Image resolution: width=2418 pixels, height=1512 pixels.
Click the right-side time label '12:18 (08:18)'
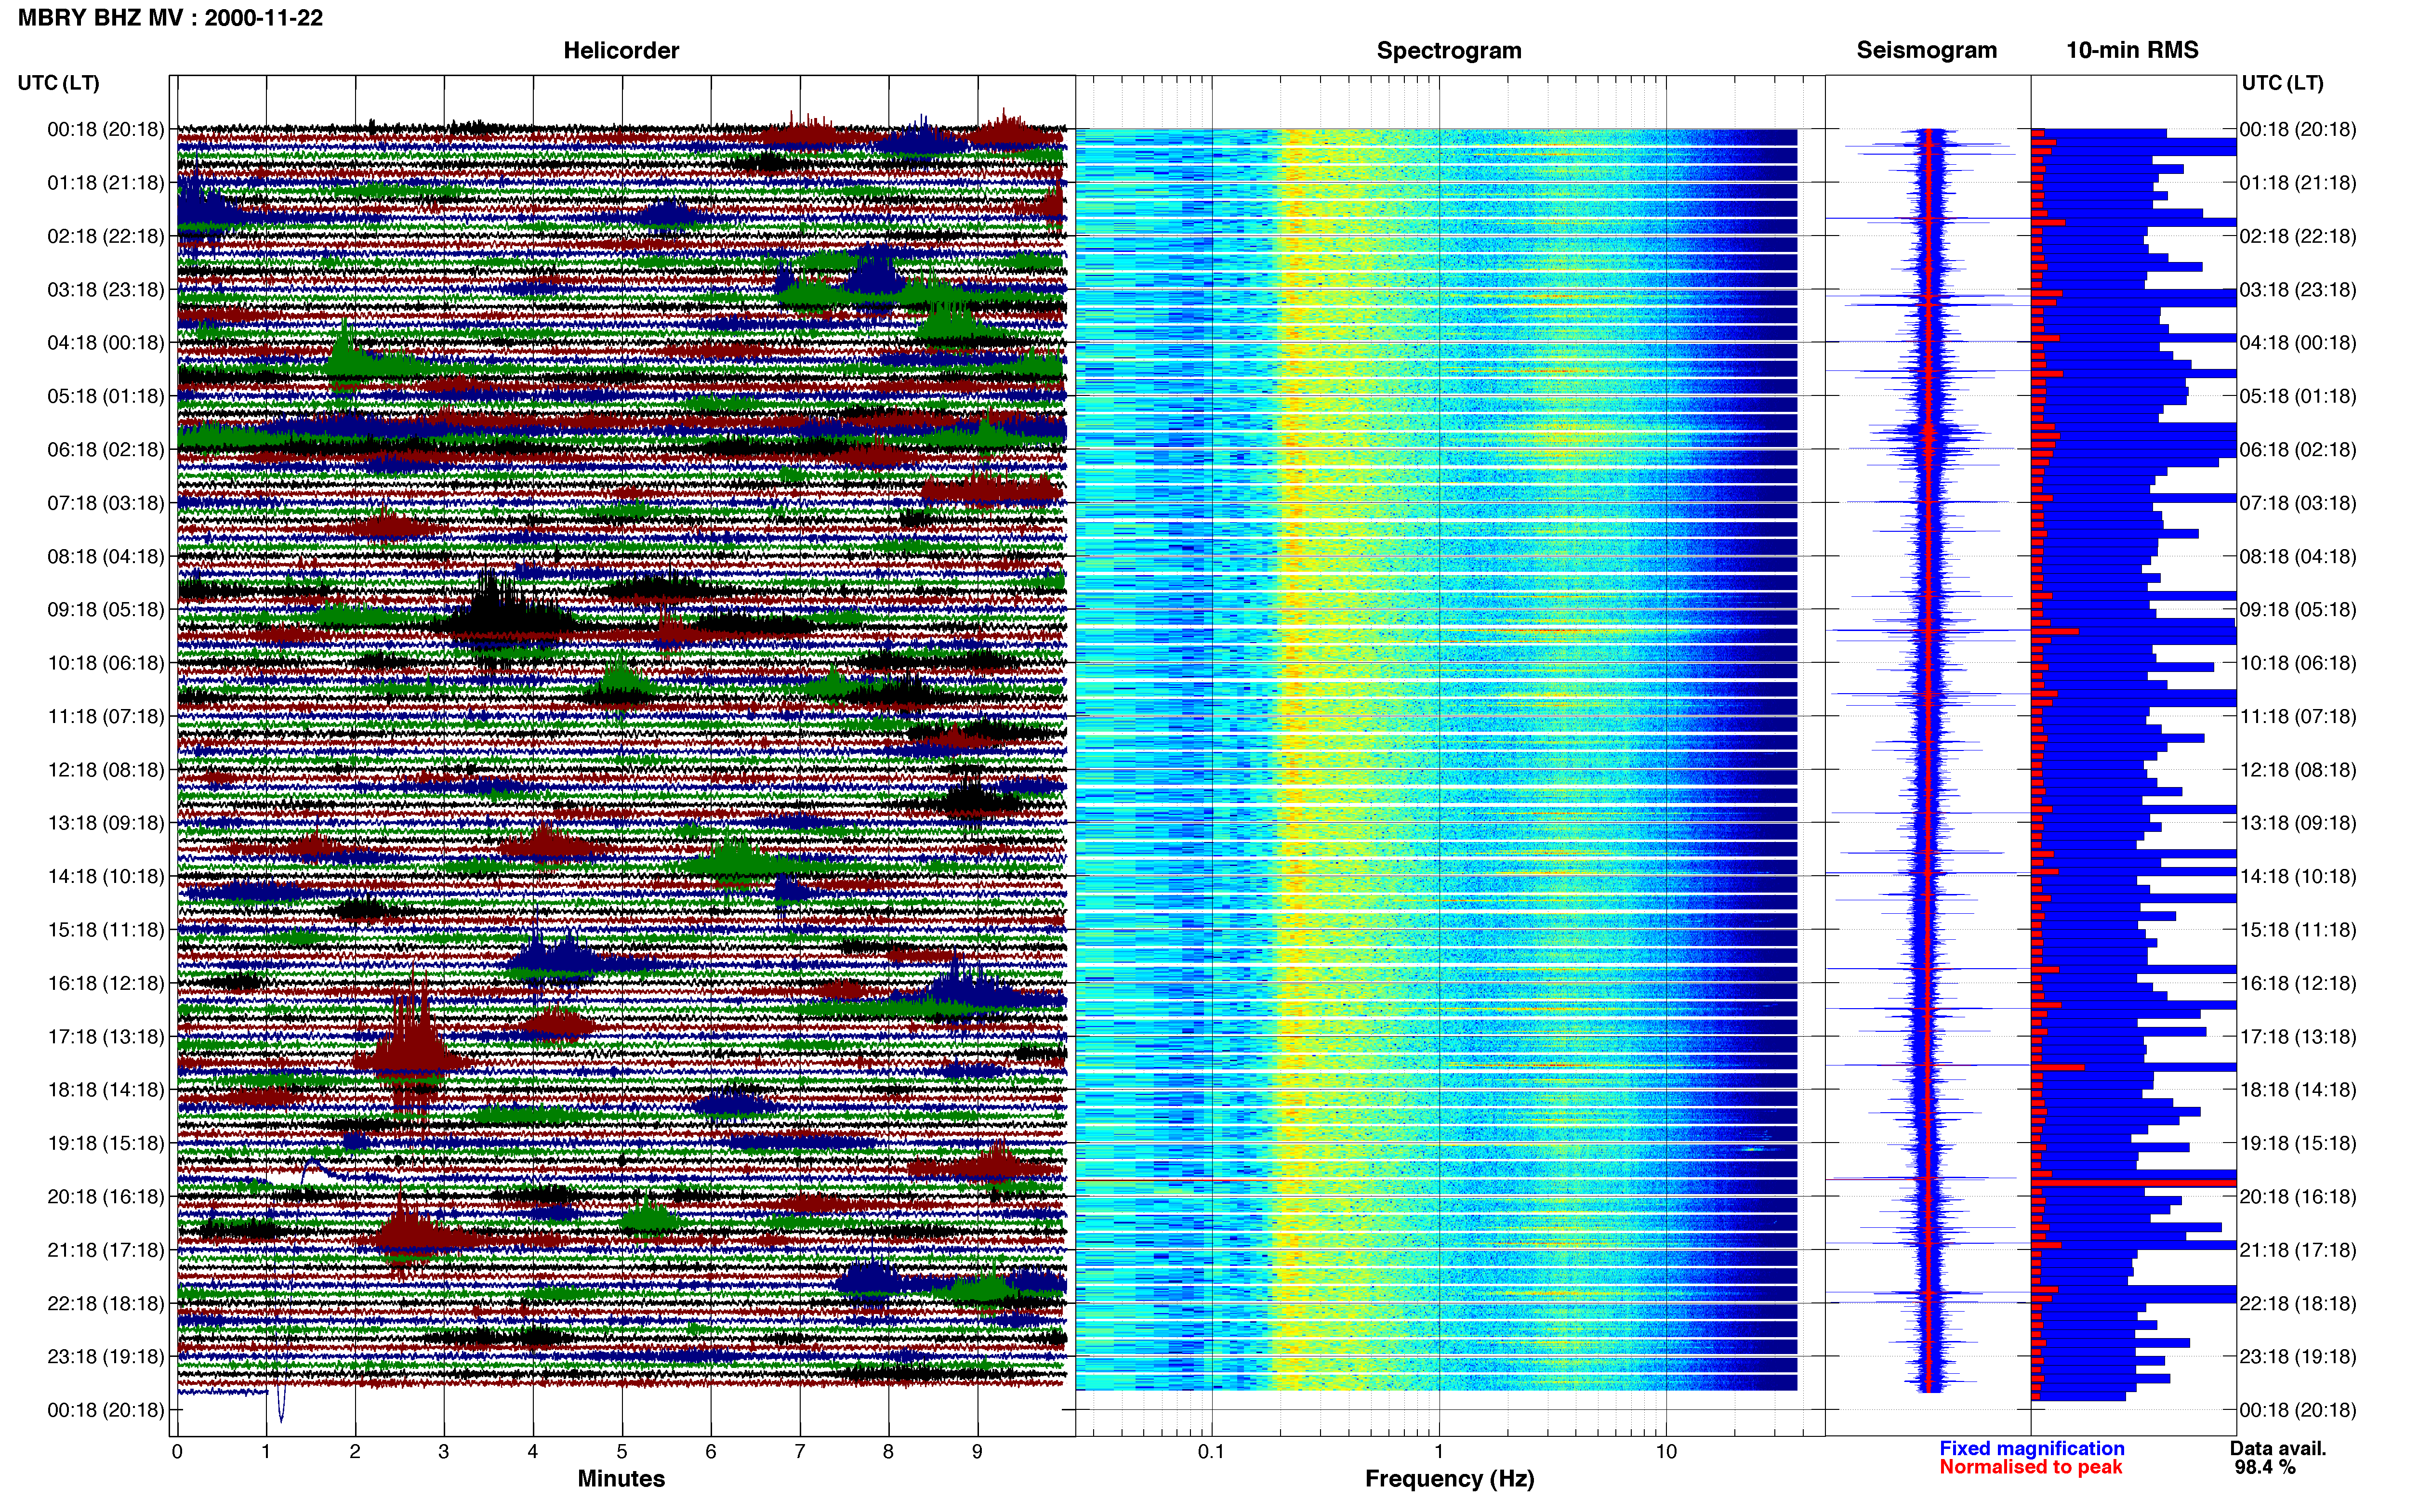(2298, 770)
